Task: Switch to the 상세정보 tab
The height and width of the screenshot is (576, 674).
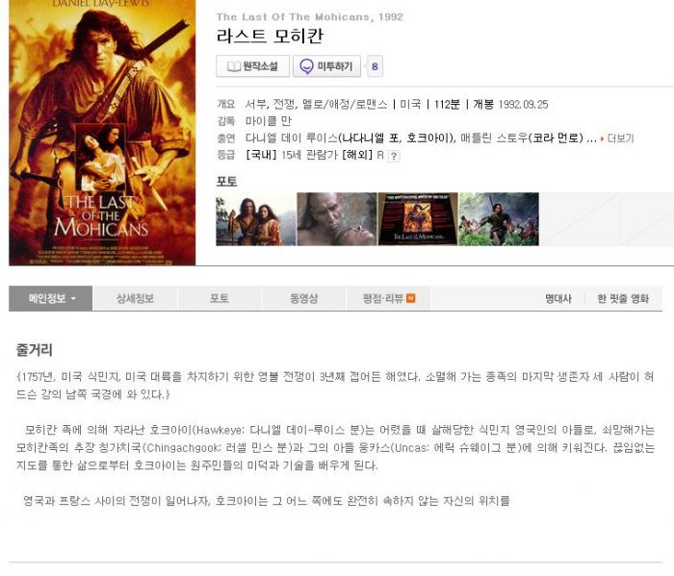Action: click(135, 298)
